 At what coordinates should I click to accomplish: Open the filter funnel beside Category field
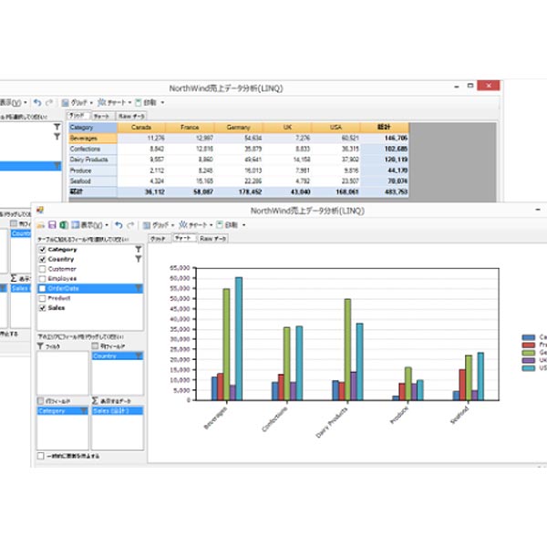(x=139, y=249)
